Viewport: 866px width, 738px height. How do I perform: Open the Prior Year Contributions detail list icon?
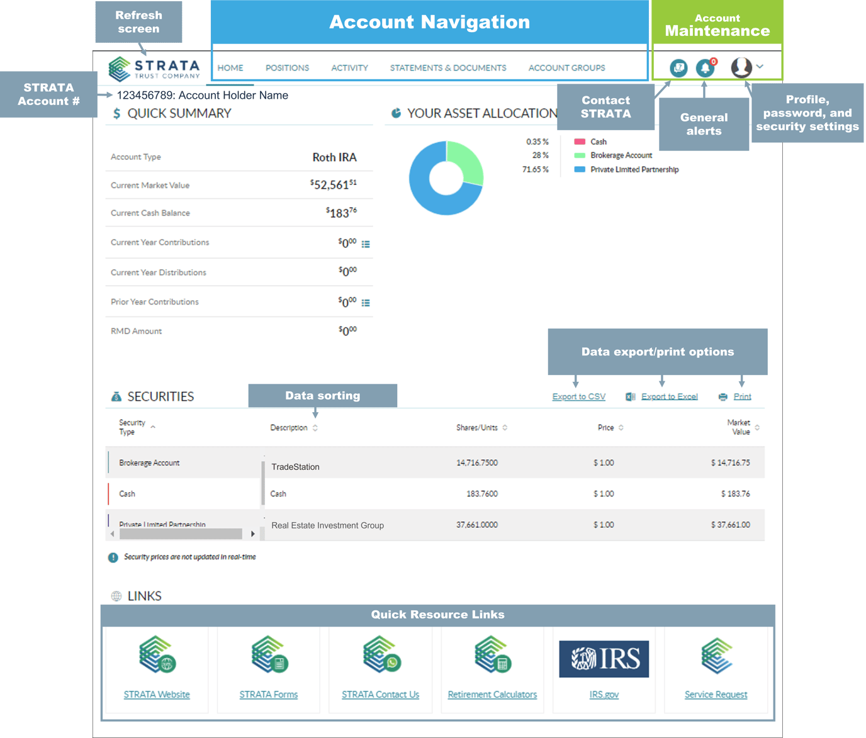tap(366, 303)
